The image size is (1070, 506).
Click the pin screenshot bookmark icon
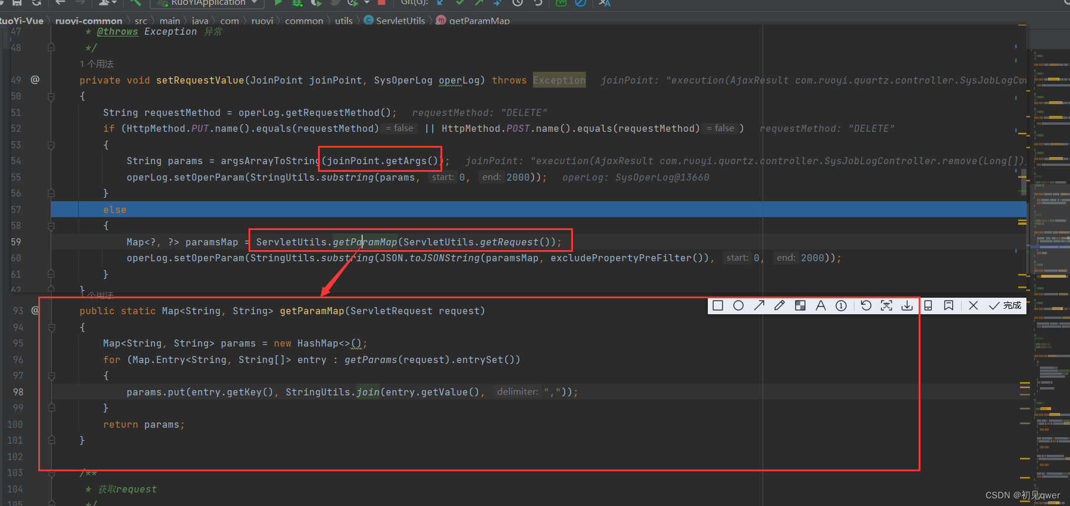949,305
